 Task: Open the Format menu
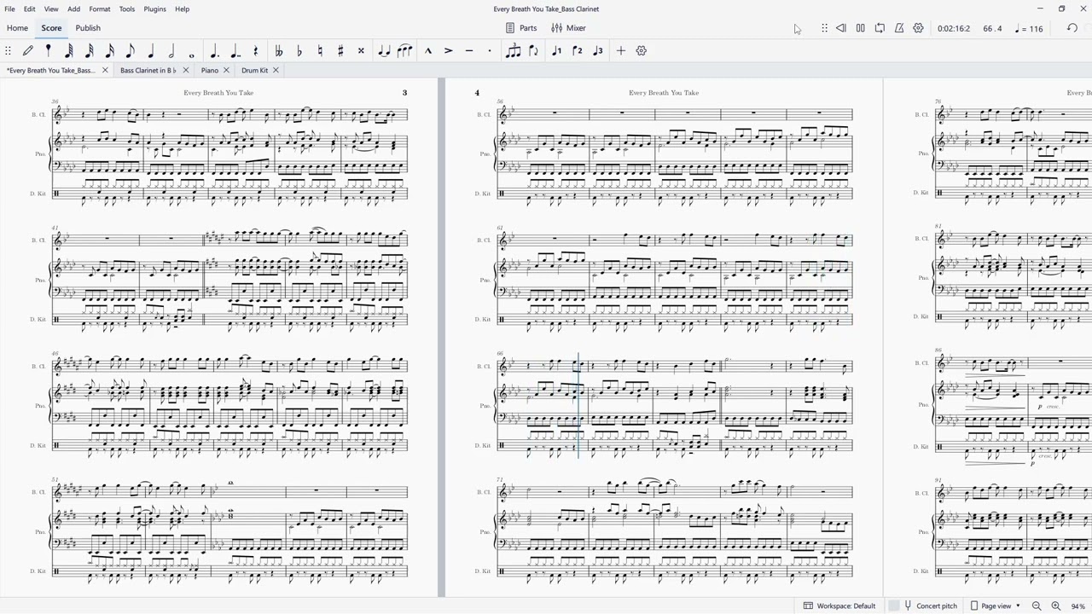pyautogui.click(x=100, y=9)
